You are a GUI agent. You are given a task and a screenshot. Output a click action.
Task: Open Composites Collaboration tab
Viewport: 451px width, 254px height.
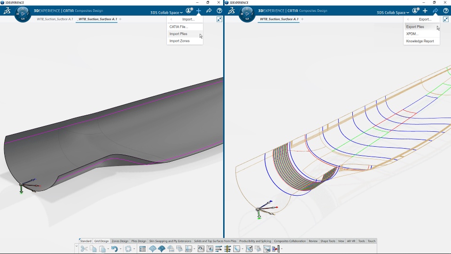(x=290, y=241)
